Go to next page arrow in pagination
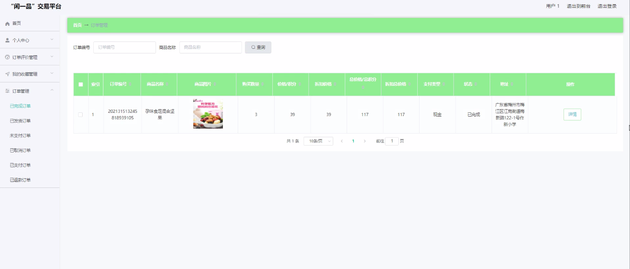630x269 pixels. pos(365,141)
